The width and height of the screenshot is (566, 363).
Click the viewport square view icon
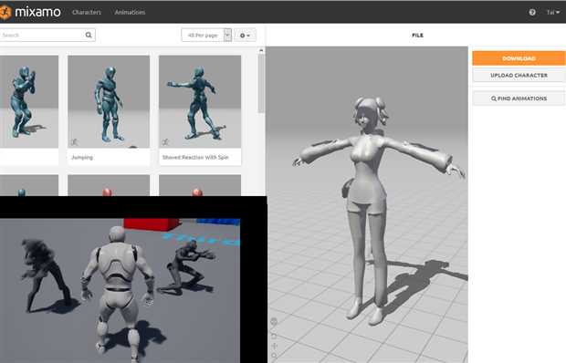[274, 336]
